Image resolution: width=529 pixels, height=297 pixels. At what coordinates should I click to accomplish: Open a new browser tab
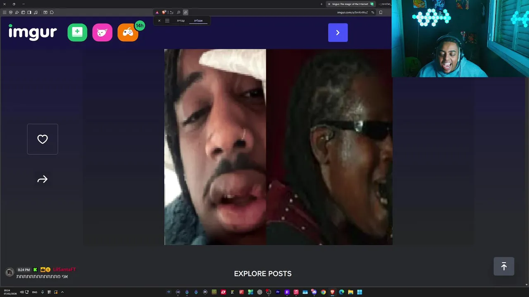click(x=322, y=4)
